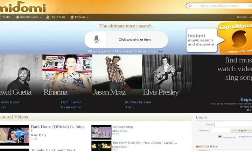This screenshot has width=252, height=151.
Task: Open the SoundHound logo banner
Action: 236,38
